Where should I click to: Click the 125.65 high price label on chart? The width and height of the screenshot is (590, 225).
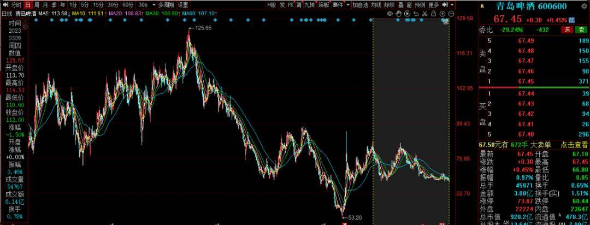click(x=203, y=28)
